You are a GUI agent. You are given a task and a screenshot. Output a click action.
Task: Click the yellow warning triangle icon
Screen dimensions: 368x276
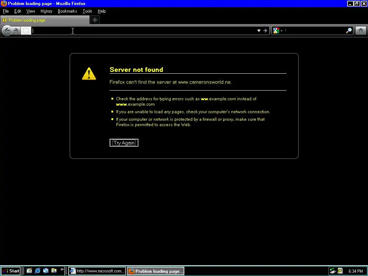[89, 74]
